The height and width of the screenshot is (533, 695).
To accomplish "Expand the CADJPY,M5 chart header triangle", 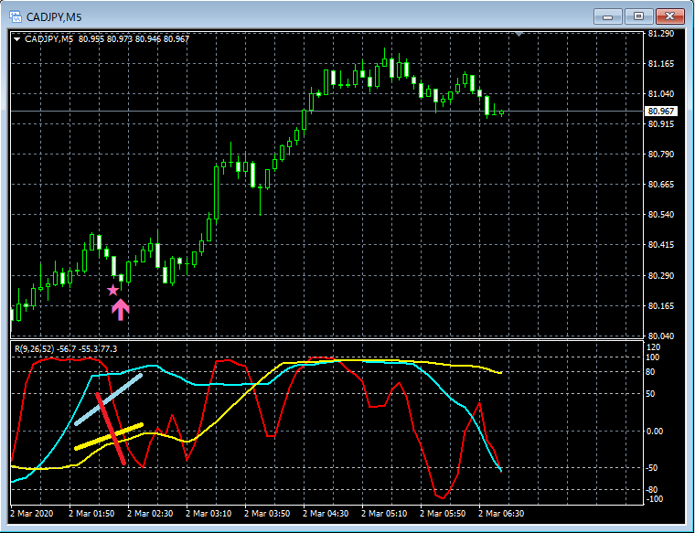I will pos(17,39).
